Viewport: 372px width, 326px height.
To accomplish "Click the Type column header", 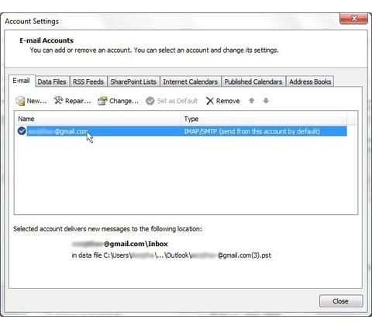I will click(x=264, y=119).
